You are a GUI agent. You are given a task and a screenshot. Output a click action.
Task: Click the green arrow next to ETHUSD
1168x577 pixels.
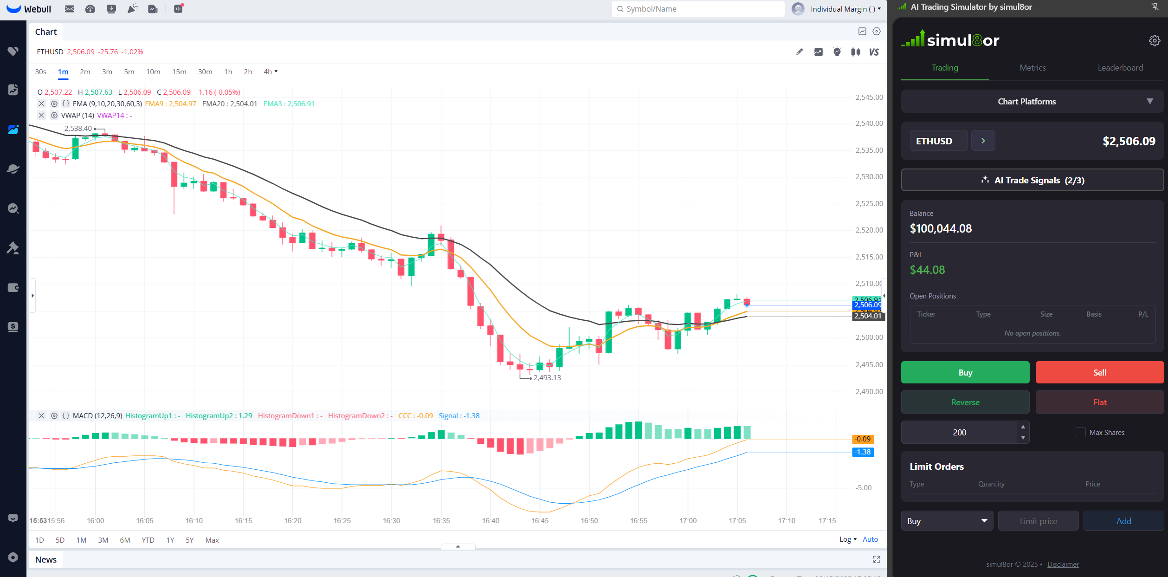(x=983, y=141)
